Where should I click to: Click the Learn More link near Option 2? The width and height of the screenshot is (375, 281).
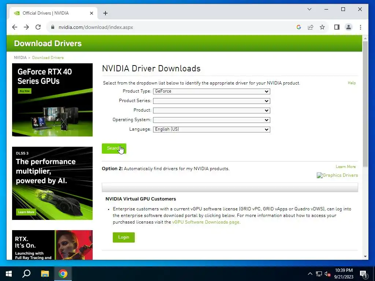pyautogui.click(x=346, y=166)
